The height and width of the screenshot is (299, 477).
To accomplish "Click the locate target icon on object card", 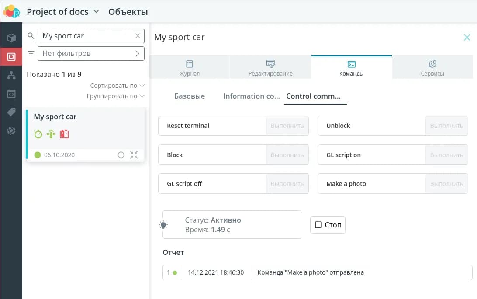I will (121, 155).
